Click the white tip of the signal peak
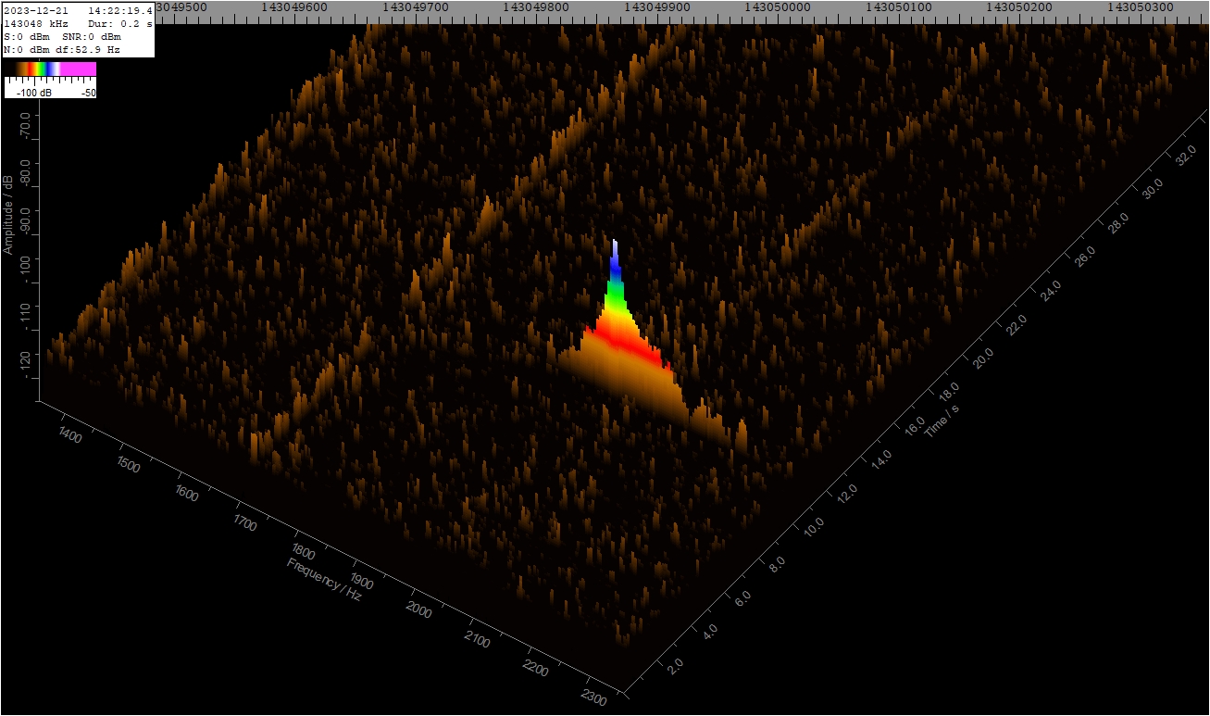This screenshot has height=716, width=1210. [615, 247]
